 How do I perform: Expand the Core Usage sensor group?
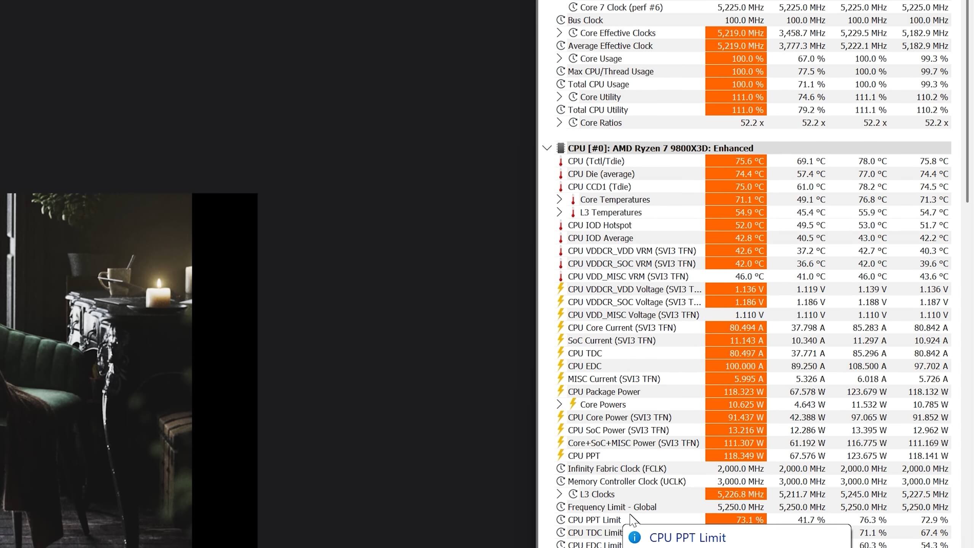pos(559,58)
